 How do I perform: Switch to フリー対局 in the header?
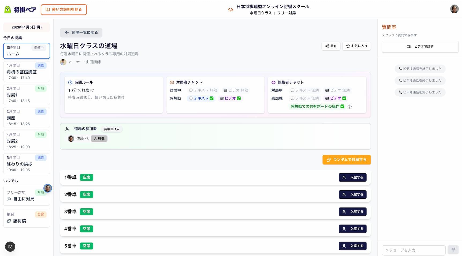[286, 13]
